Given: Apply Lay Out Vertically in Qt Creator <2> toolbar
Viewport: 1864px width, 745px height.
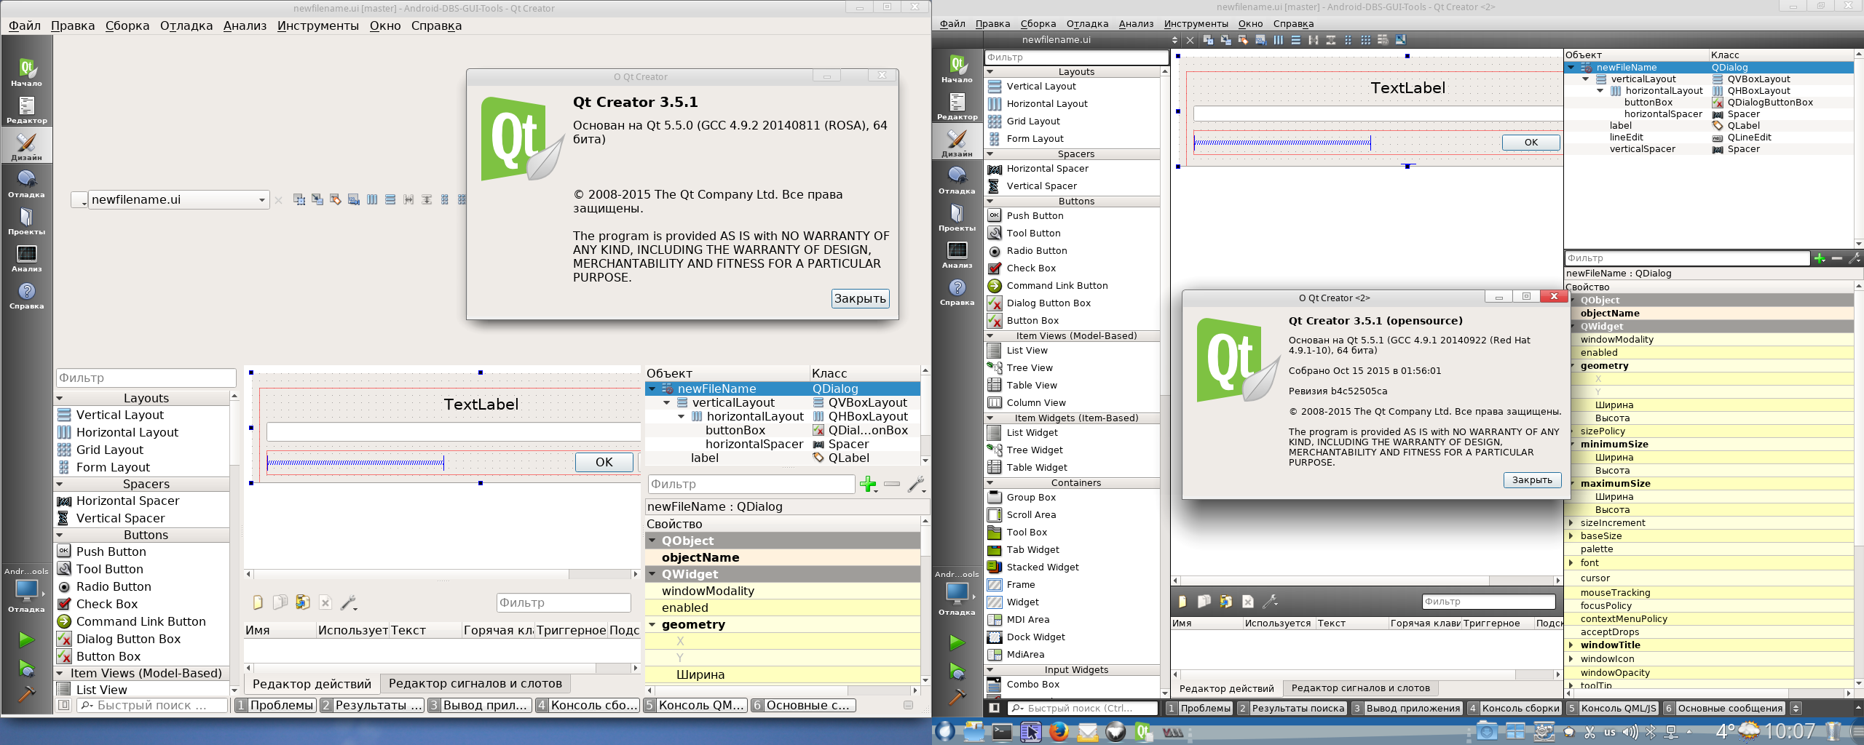Looking at the screenshot, I should 1295,40.
